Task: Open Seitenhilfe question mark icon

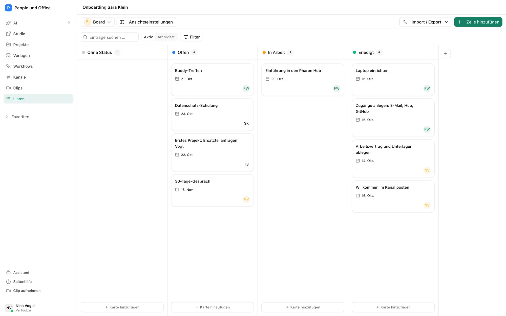Action: coord(8,282)
